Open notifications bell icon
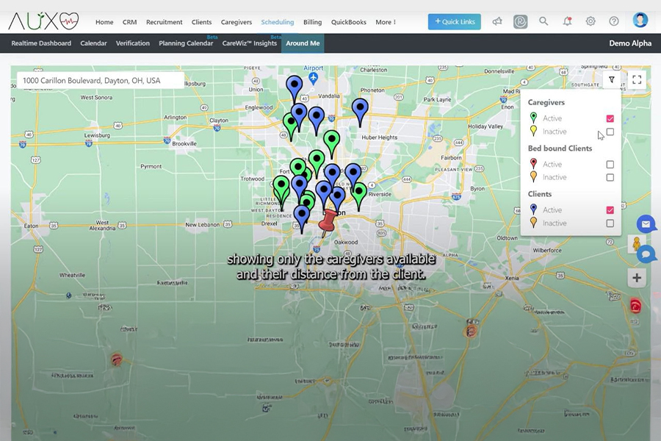Image resolution: width=661 pixels, height=441 pixels. (x=567, y=21)
